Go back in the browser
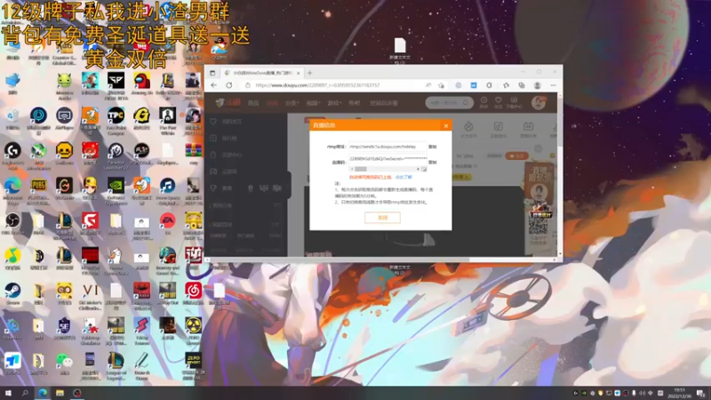 pos(213,85)
